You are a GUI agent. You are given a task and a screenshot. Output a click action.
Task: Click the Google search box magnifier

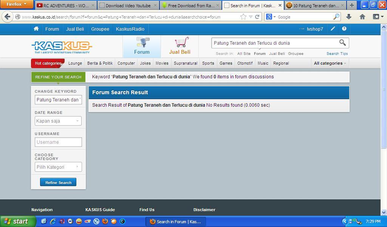[x=336, y=17]
